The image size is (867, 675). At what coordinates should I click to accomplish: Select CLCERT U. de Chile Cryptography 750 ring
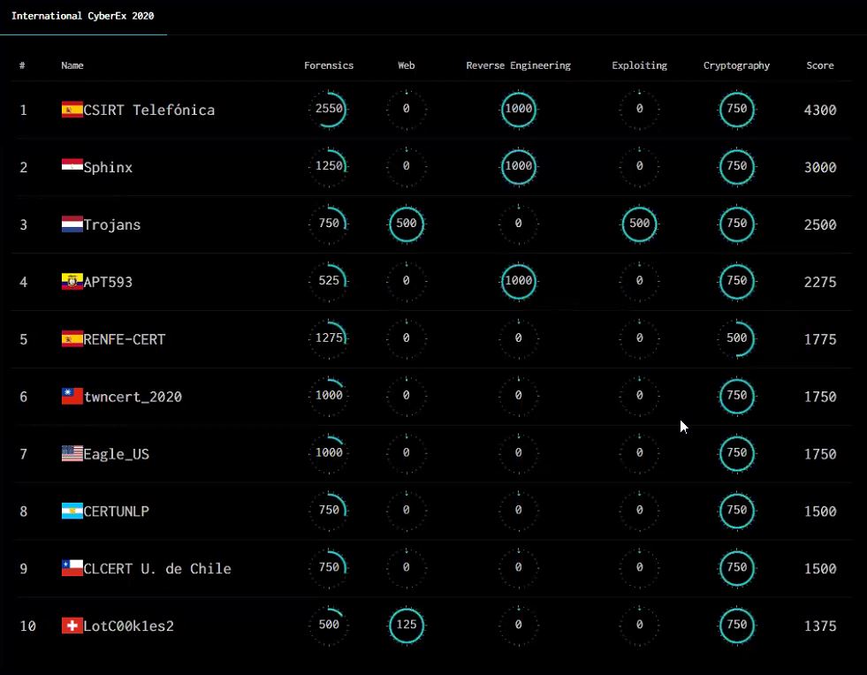click(x=736, y=568)
